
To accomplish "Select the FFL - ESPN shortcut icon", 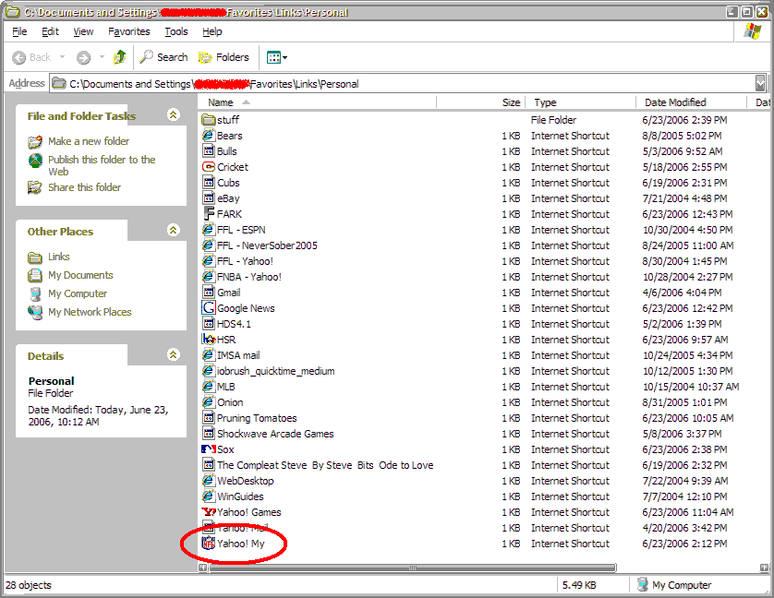I will pos(209,230).
